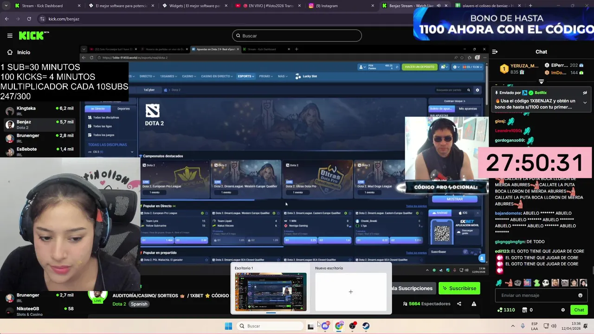
Task: Open Chrome from the taskbar
Action: [339, 326]
